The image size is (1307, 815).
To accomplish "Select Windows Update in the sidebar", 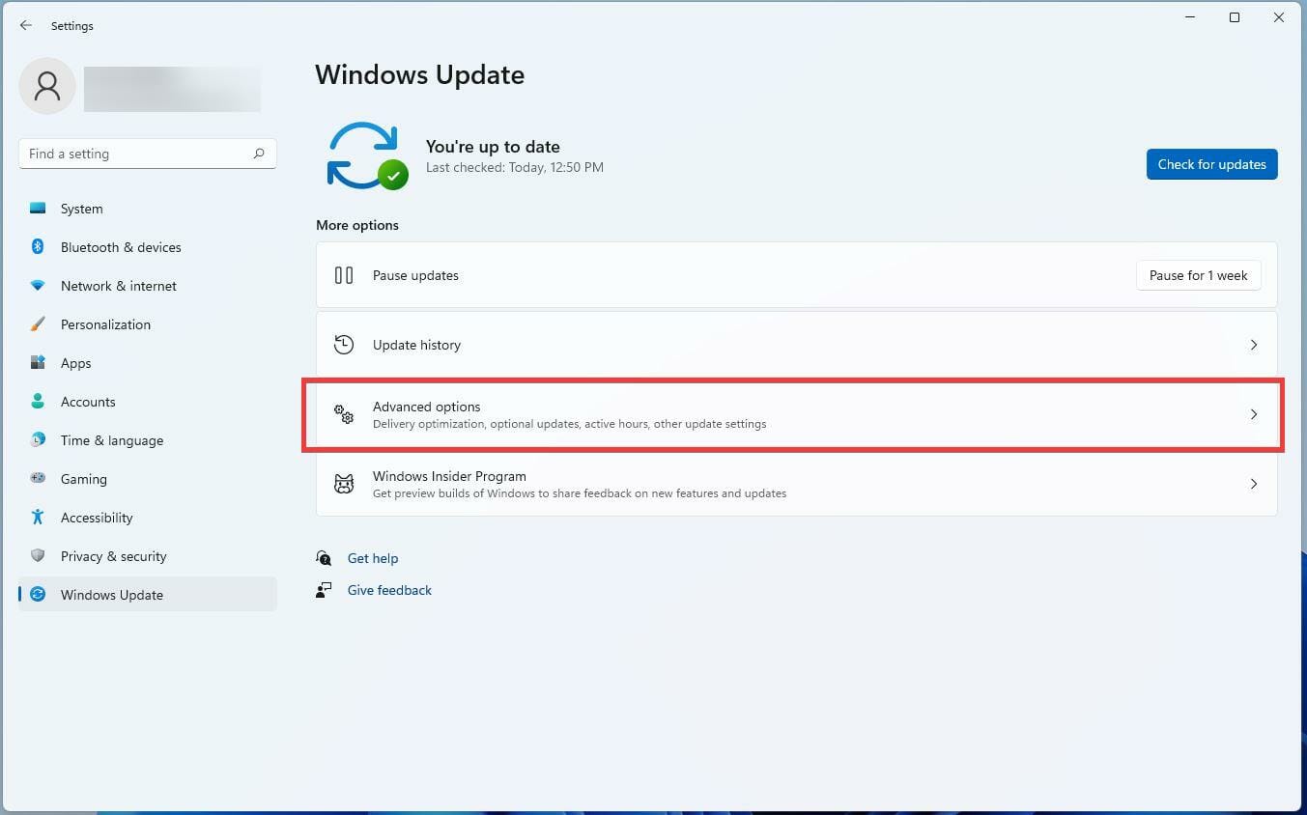I will click(x=111, y=595).
